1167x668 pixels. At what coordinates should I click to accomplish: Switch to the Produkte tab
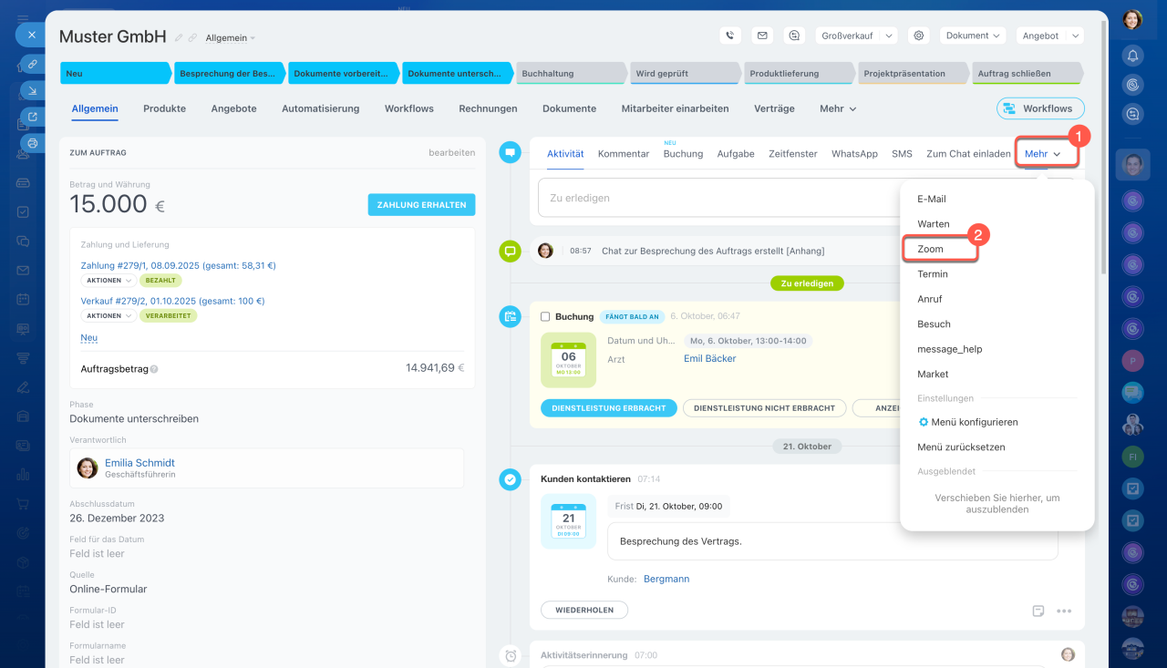click(x=164, y=108)
